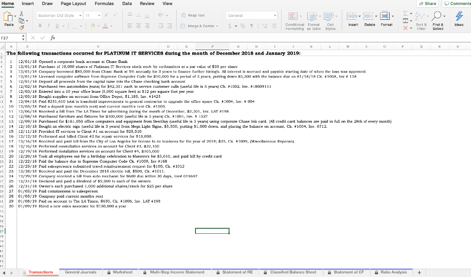Open the Page Layout ribbon tab
This screenshot has height=277, width=471.
(x=73, y=4)
